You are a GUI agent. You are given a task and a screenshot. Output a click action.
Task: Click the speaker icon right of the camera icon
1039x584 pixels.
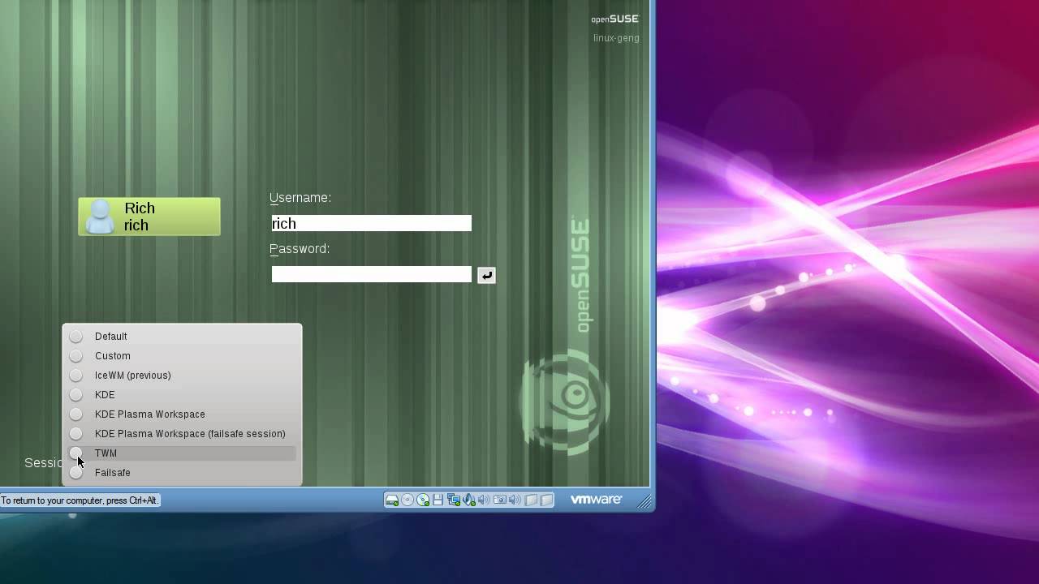tap(515, 500)
